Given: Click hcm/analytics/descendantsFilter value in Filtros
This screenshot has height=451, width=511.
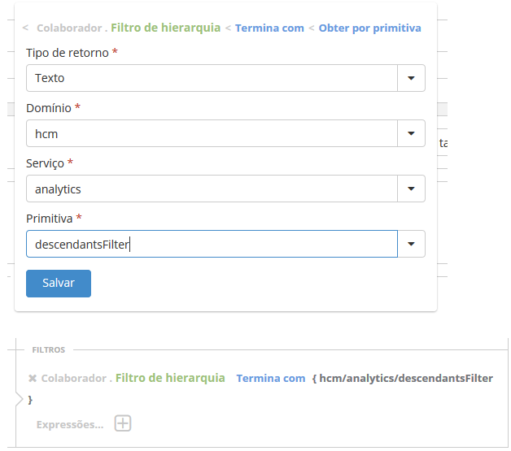Looking at the screenshot, I should (x=405, y=379).
